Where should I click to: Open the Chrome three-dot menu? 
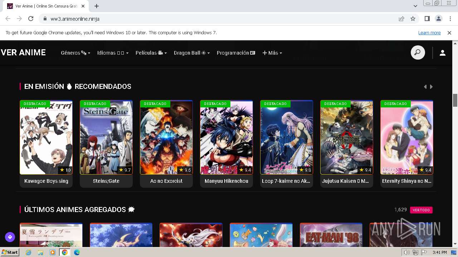tap(449, 19)
